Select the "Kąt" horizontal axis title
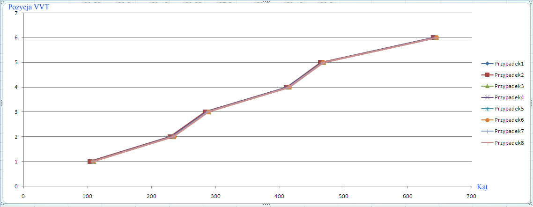 point(482,187)
